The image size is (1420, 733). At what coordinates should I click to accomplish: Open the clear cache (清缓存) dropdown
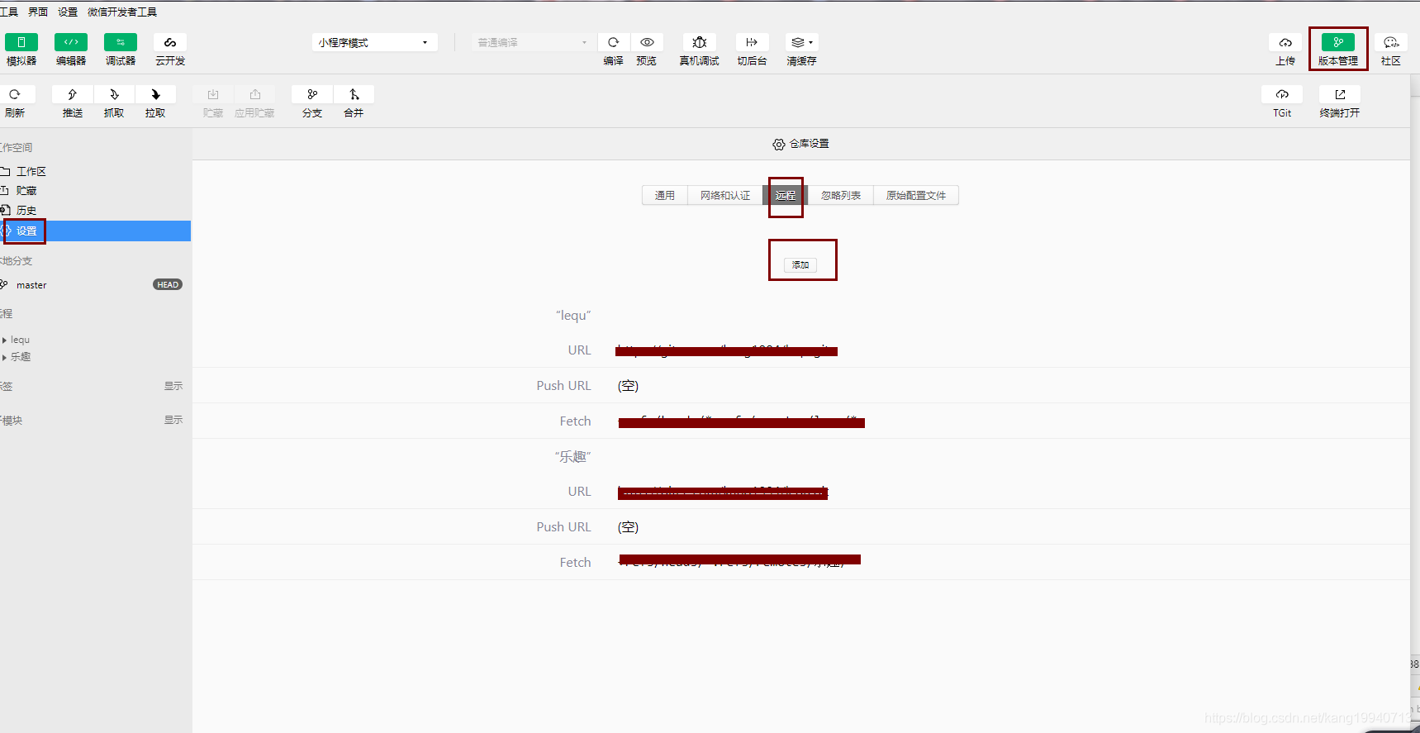(x=802, y=42)
